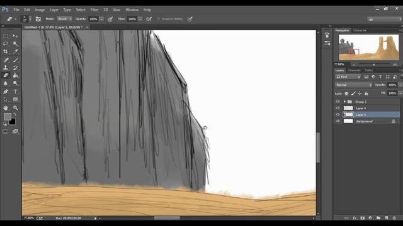Image resolution: width=403 pixels, height=226 pixels.
Task: Hide the Background layer
Action: tap(338, 121)
